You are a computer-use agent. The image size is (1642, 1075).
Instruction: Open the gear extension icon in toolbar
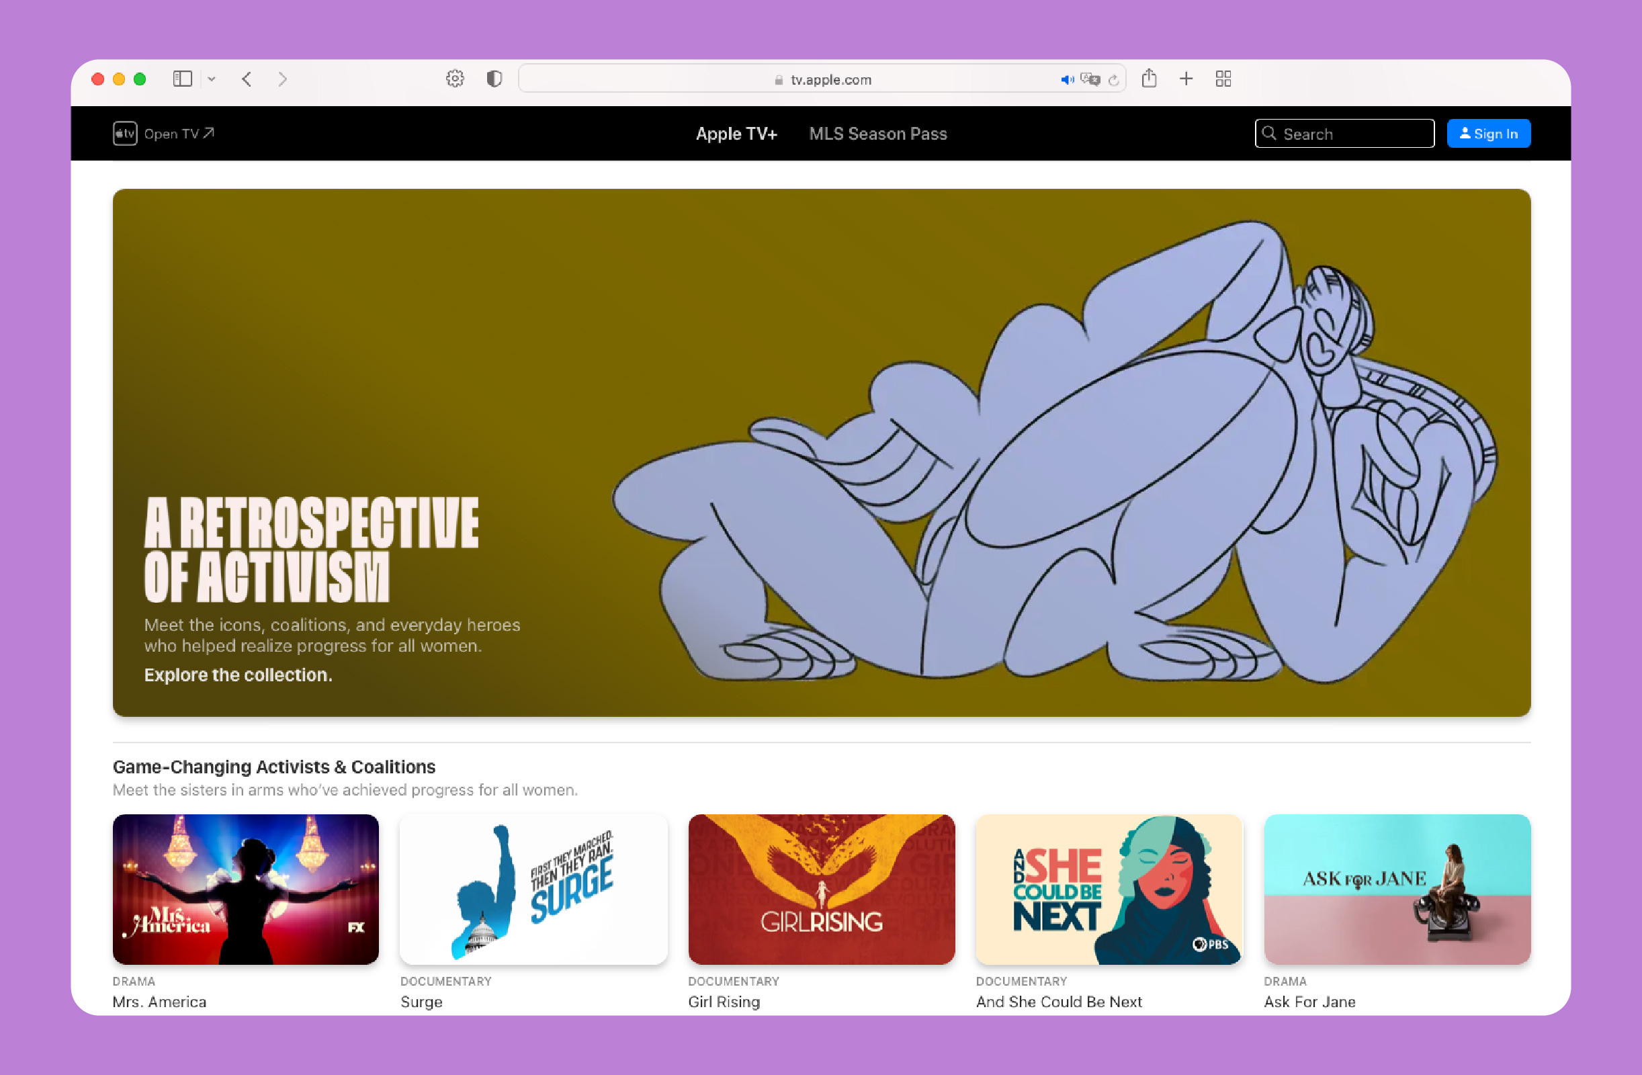coord(455,79)
